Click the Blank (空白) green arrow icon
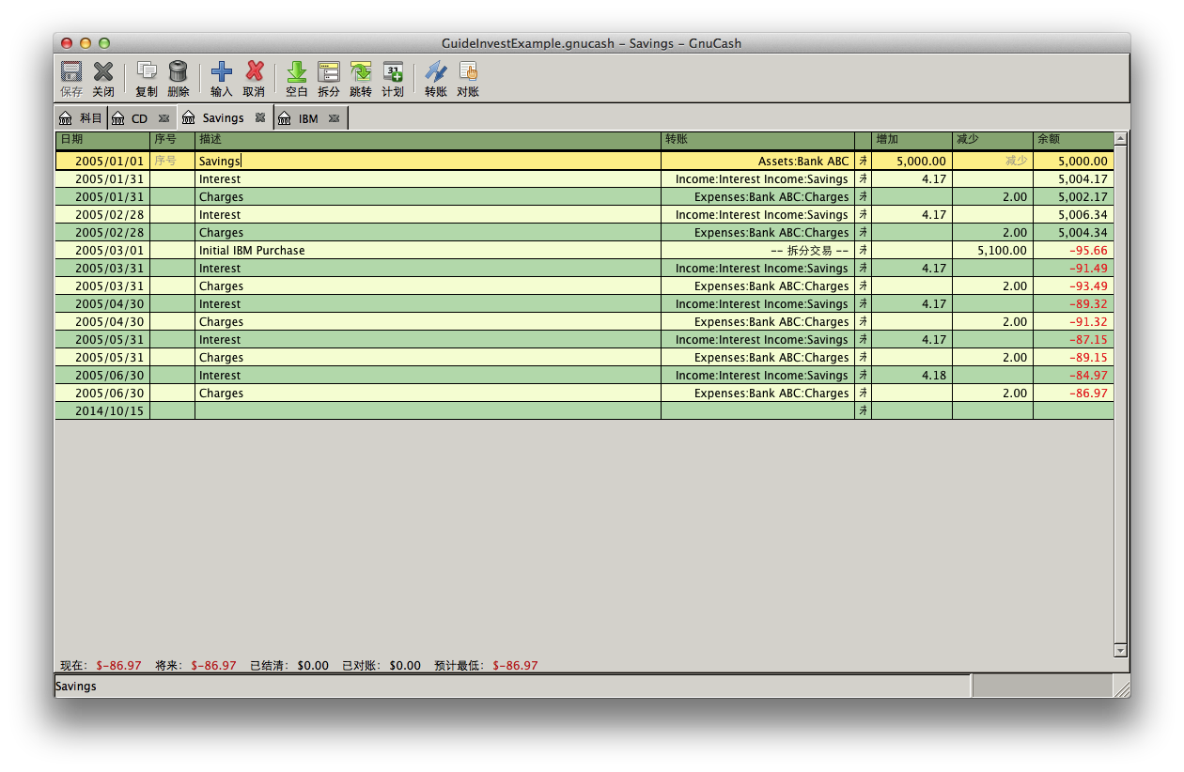This screenshot has height=772, width=1184. tap(297, 72)
